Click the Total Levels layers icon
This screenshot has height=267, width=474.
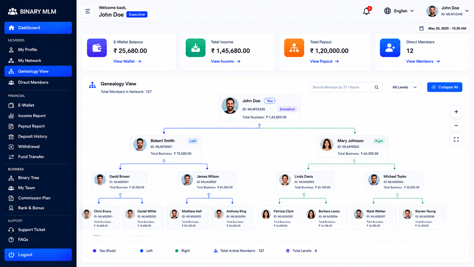288,251
